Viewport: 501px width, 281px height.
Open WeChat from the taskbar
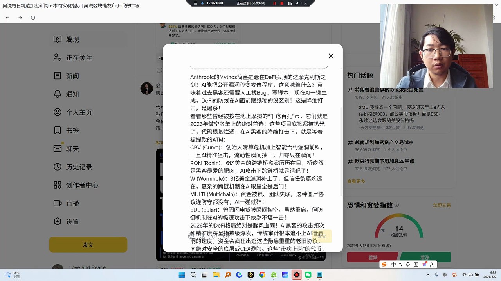pos(308,275)
